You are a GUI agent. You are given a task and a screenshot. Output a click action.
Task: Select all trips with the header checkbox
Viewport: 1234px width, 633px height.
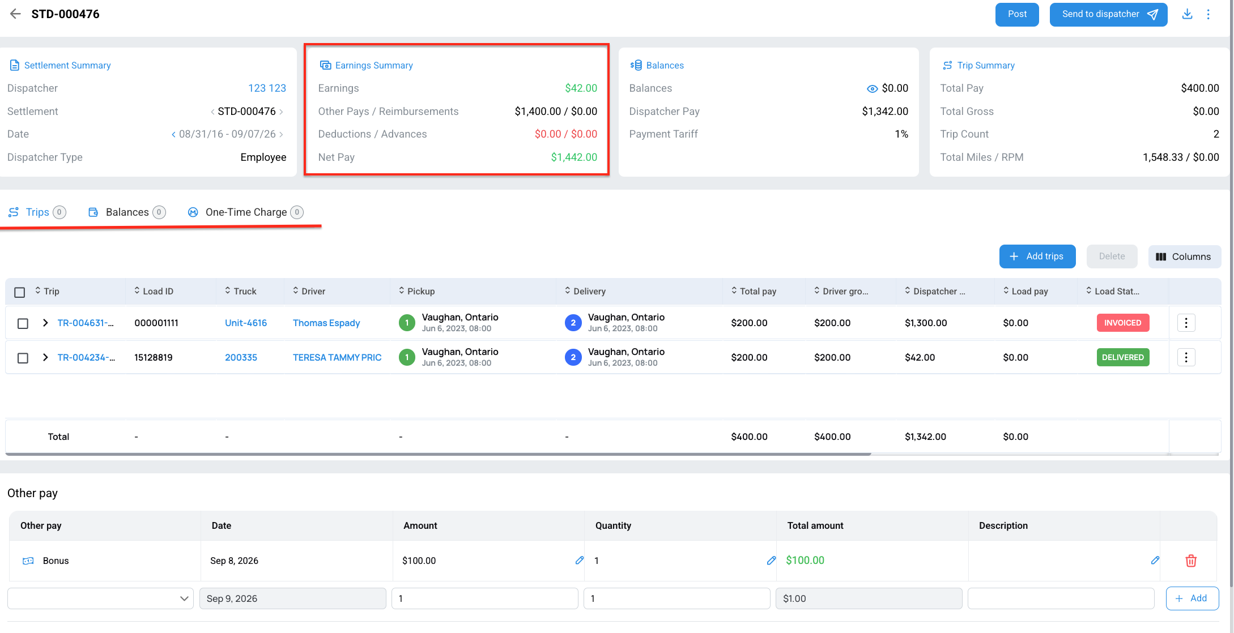click(x=20, y=292)
